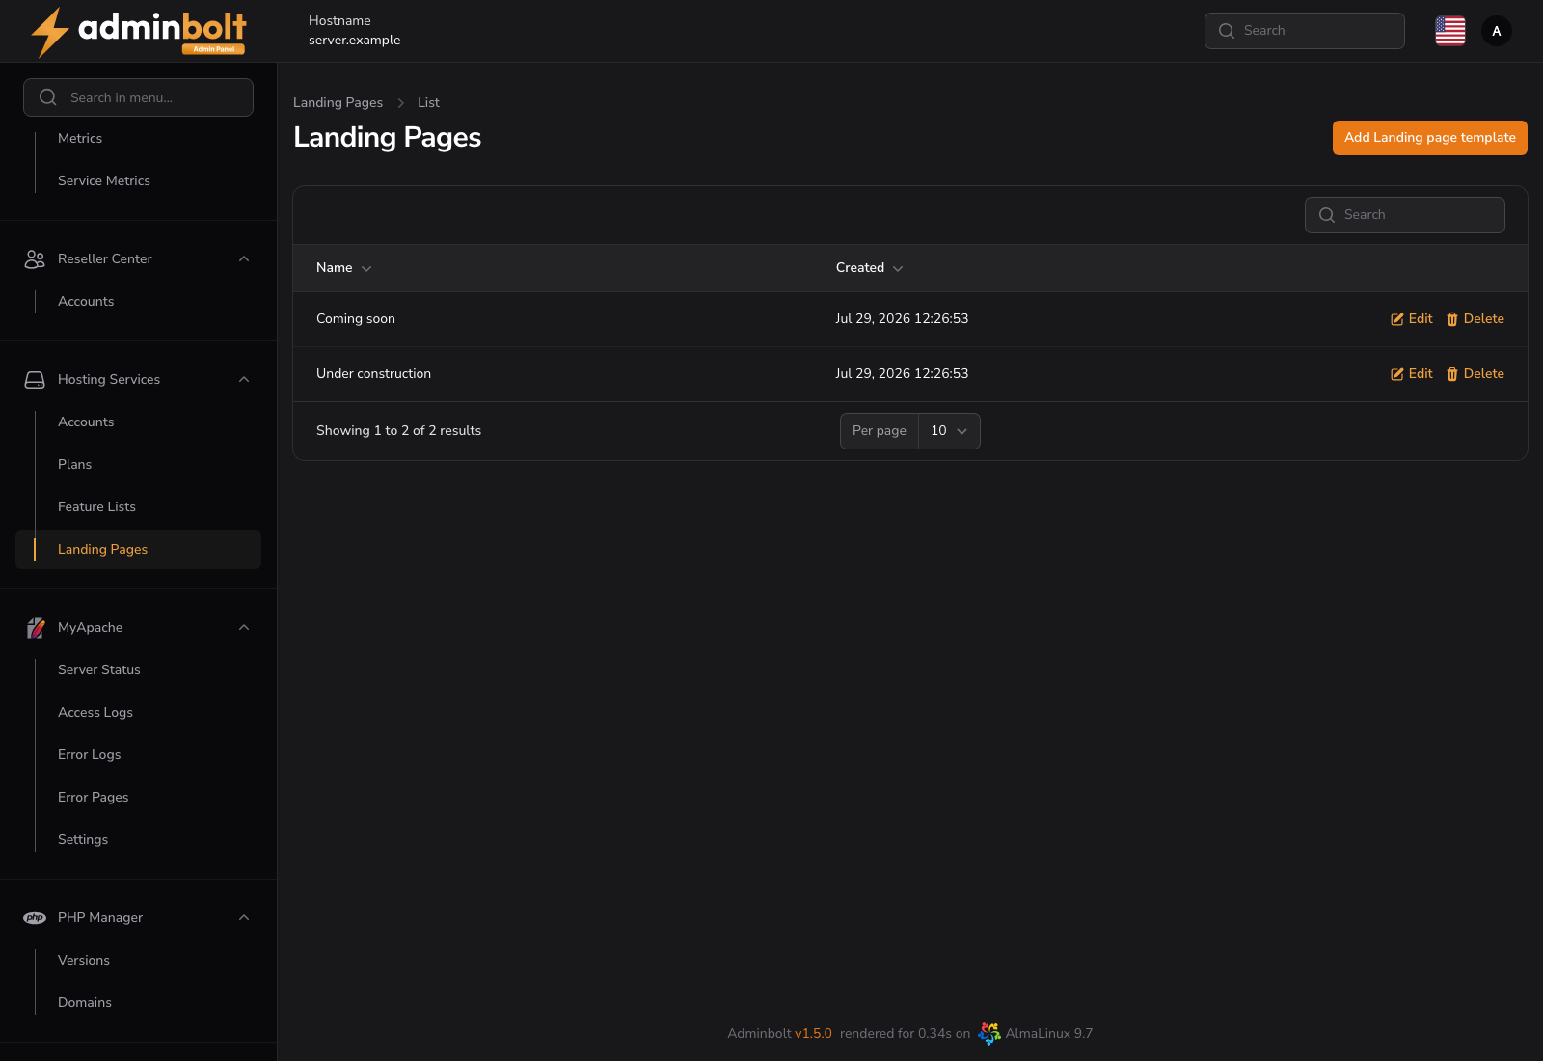Screen dimensions: 1543x1061
Task: Click the server.example hostname text
Action: pos(354,41)
